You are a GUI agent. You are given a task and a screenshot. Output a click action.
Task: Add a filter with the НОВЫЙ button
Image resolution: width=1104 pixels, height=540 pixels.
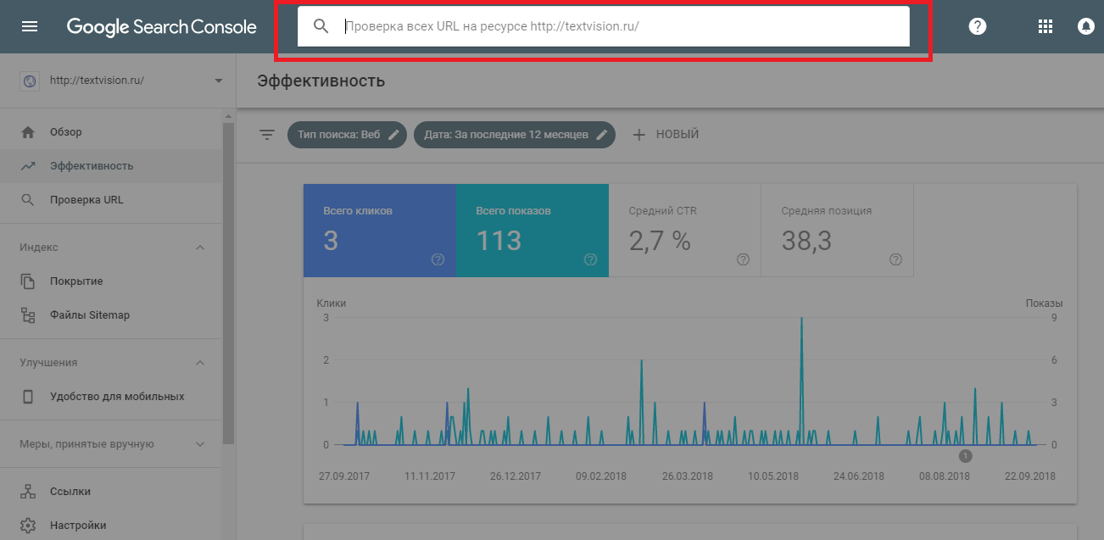point(666,133)
